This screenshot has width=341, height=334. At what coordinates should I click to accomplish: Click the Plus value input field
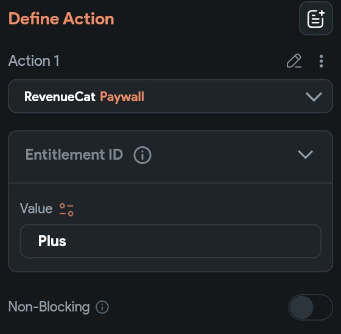[170, 241]
